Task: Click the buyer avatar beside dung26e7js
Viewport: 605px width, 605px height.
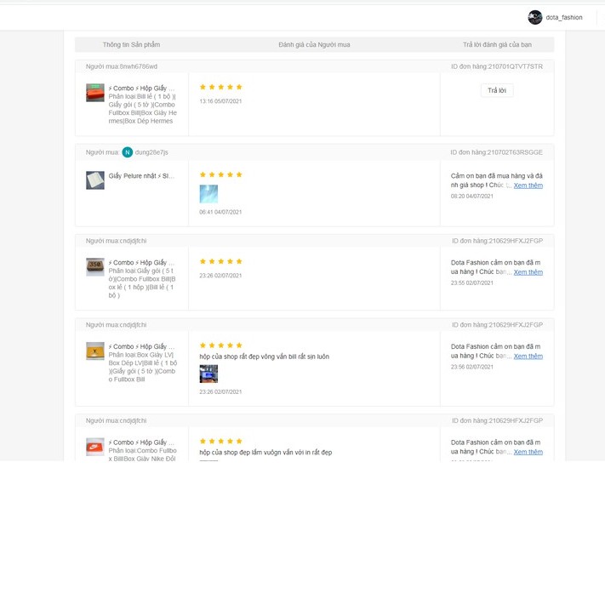Action: [128, 152]
